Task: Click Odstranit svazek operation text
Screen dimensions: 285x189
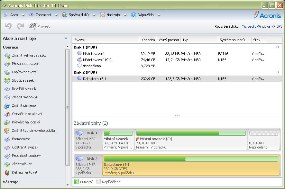Action: 25,147
